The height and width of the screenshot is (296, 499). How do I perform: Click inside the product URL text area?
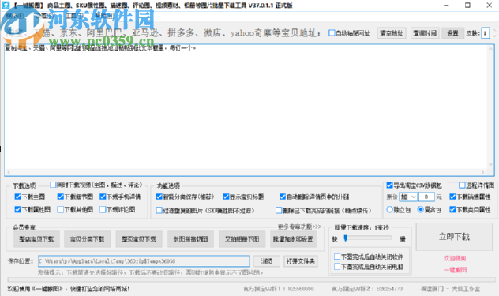[x=246, y=110]
